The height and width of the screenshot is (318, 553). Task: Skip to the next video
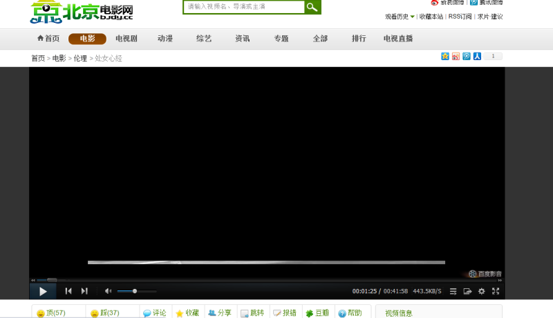[x=84, y=291]
